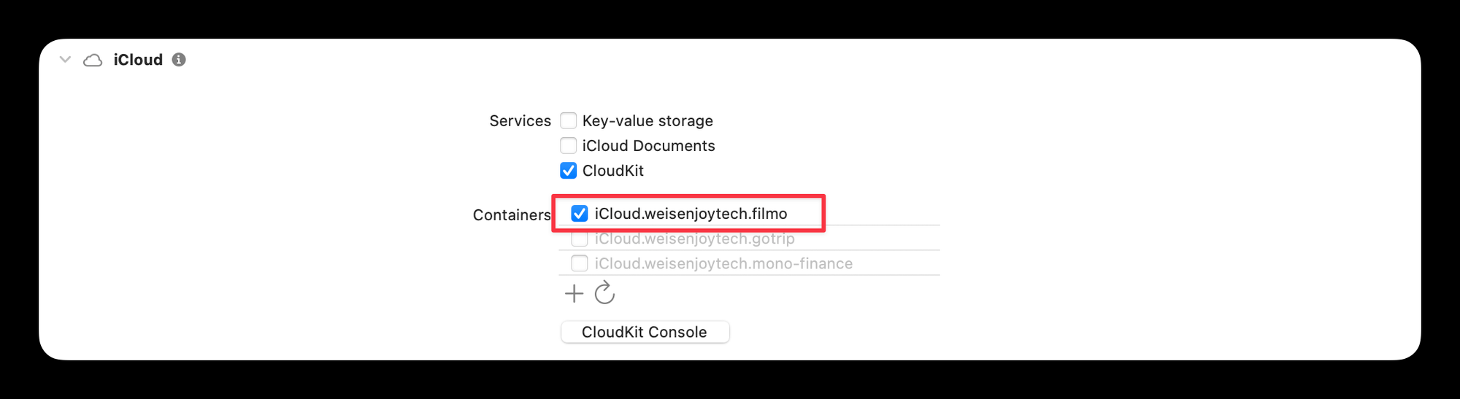The width and height of the screenshot is (1460, 399).
Task: Check the iCloud.weisenjoytech.mono-finance container box
Action: click(579, 263)
